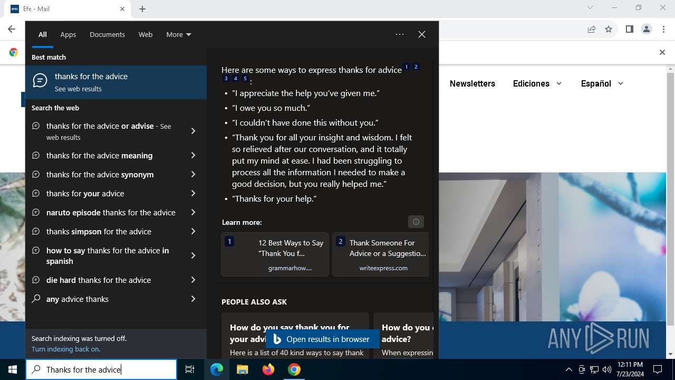Open Chrome tab search chevron
This screenshot has width=675, height=380.
pyautogui.click(x=590, y=8)
